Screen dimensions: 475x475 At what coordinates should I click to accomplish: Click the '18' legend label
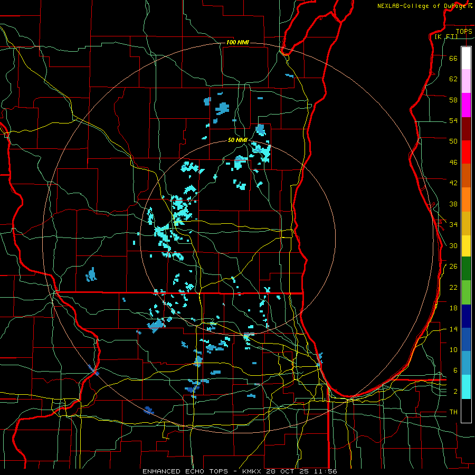[x=453, y=308]
